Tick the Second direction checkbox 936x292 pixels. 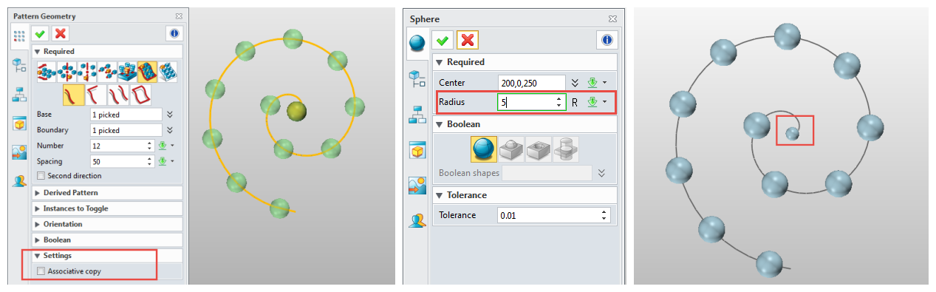tap(41, 176)
